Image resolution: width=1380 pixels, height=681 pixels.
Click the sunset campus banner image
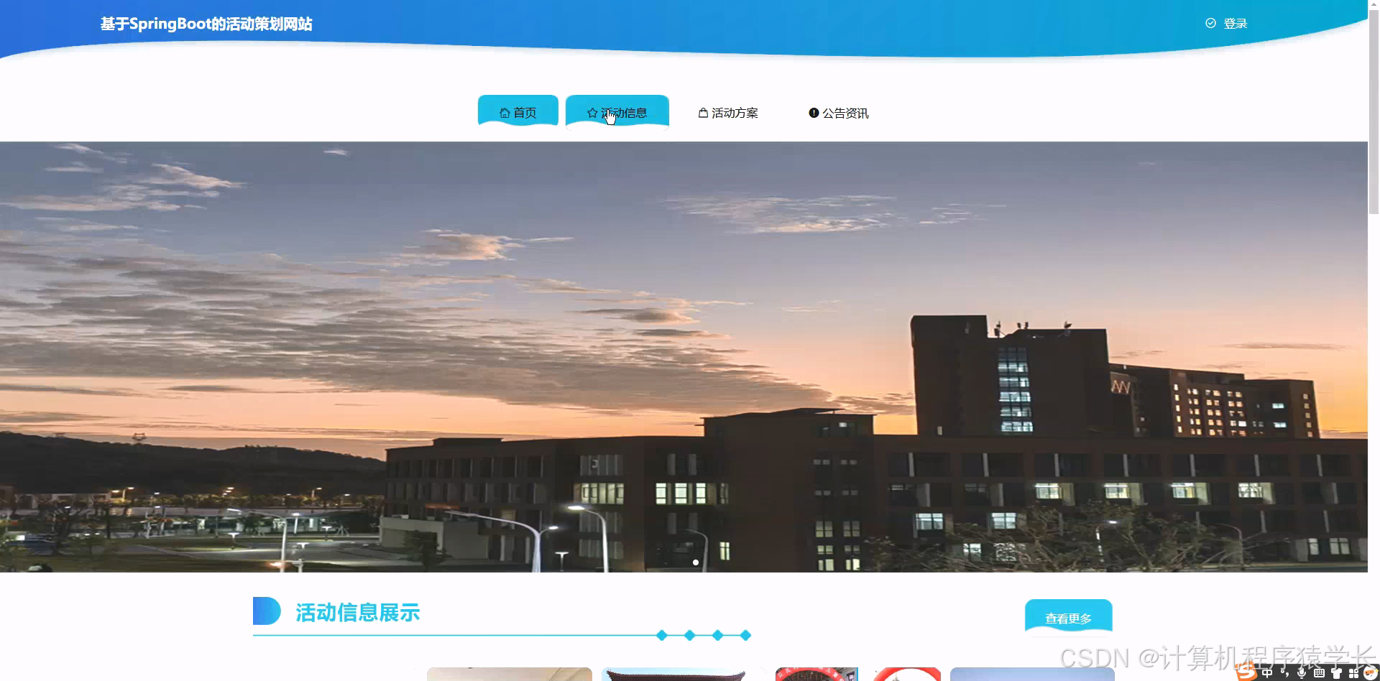pyautogui.click(x=684, y=357)
